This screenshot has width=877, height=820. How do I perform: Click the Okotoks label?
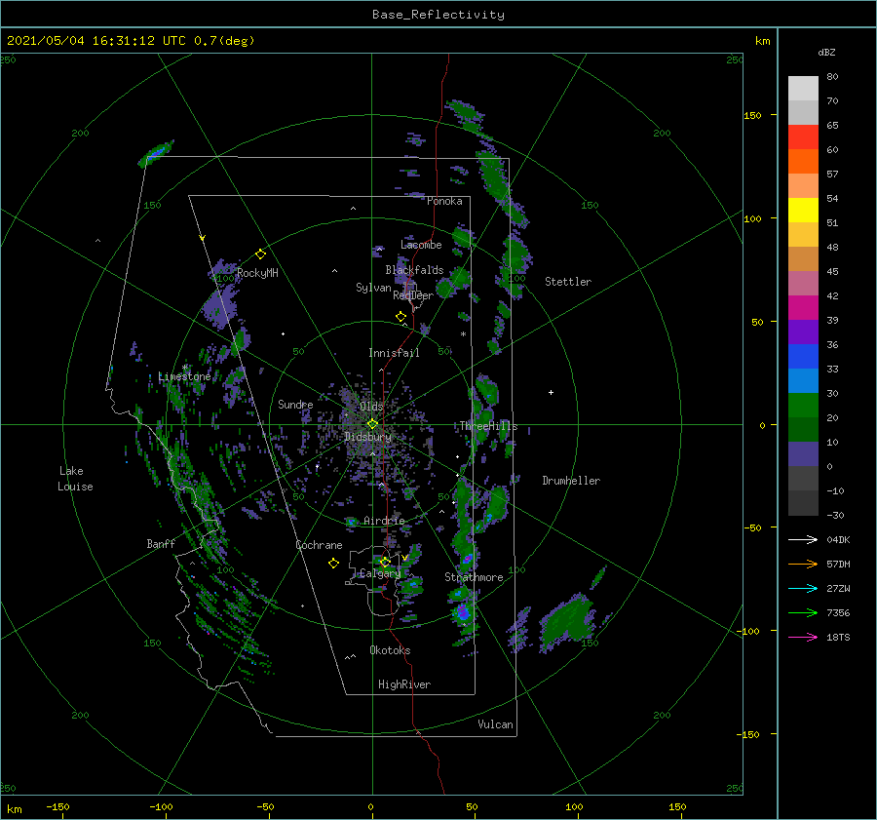[390, 650]
